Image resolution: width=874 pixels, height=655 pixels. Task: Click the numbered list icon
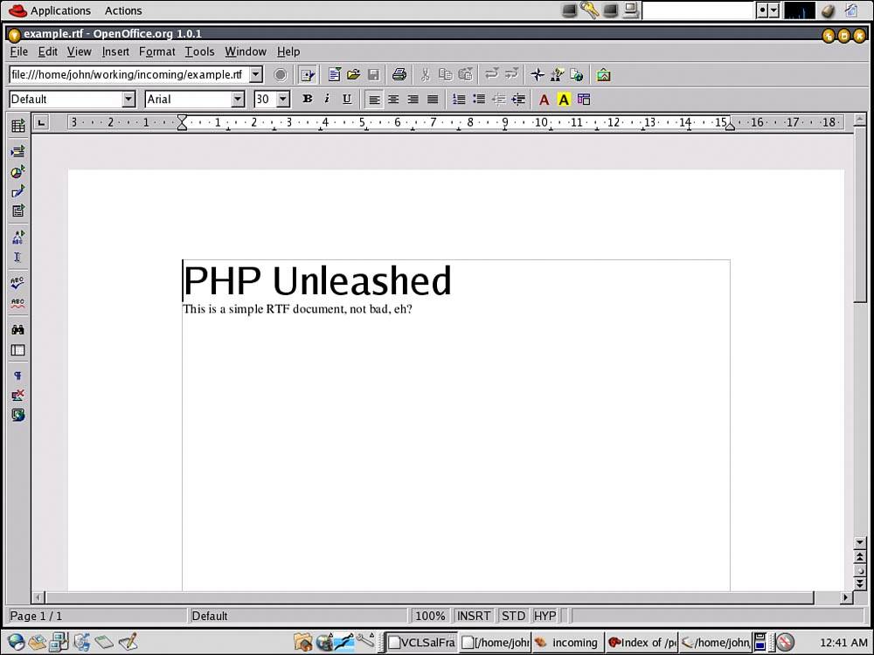(x=459, y=100)
